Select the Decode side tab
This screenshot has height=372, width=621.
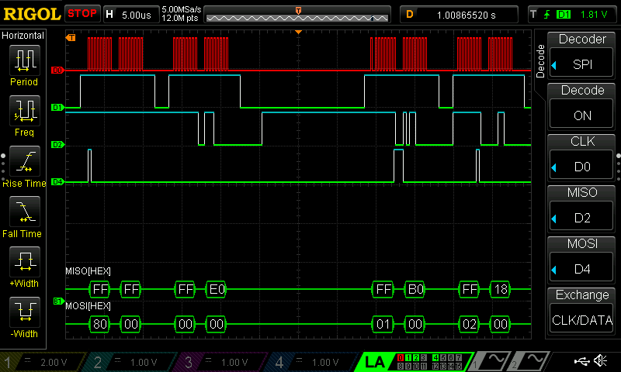click(540, 61)
